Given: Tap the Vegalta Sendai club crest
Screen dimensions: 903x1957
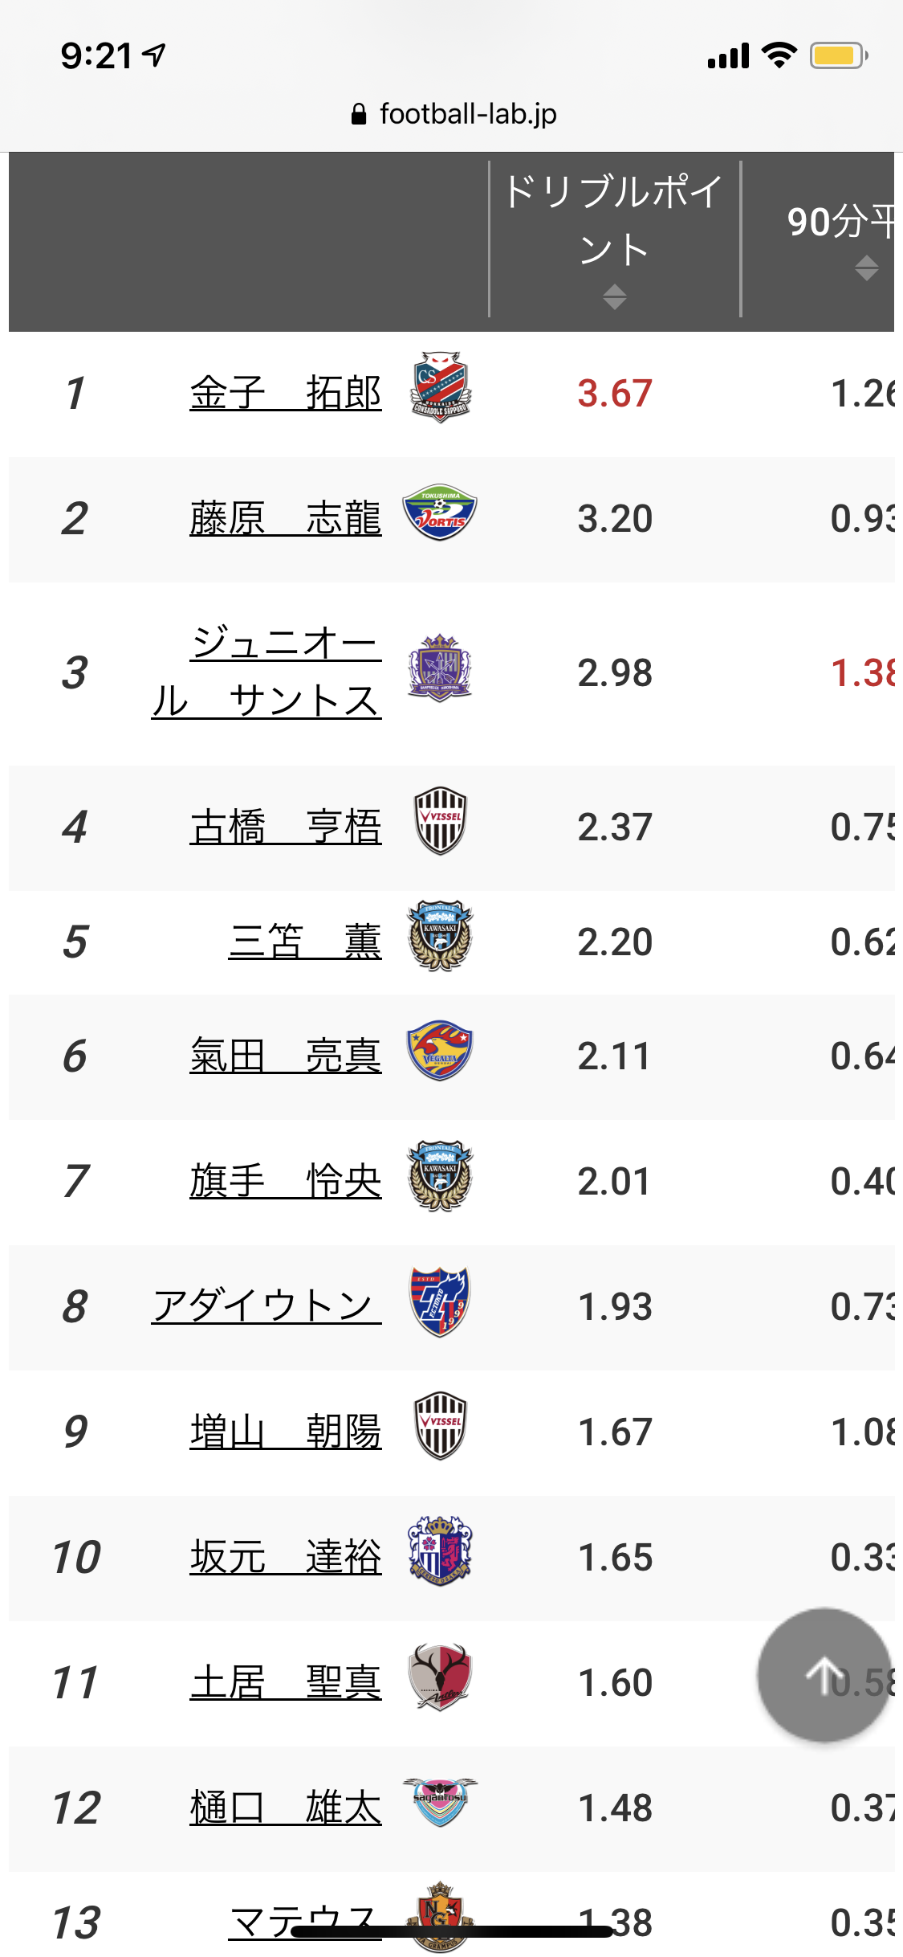Looking at the screenshot, I should pyautogui.click(x=440, y=1051).
